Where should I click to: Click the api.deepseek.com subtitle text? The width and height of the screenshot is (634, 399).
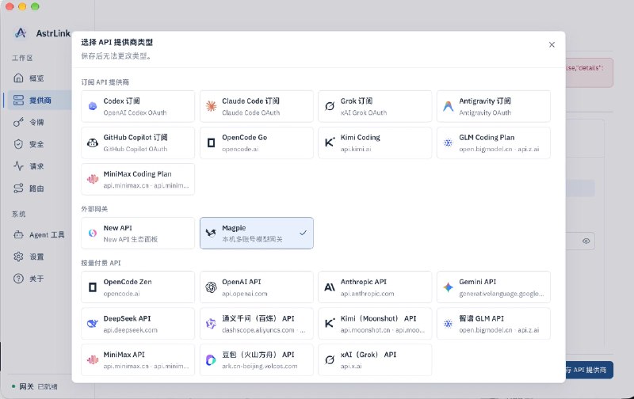point(130,330)
